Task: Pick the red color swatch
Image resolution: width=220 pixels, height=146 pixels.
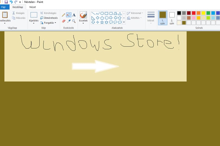Action: 194,13
